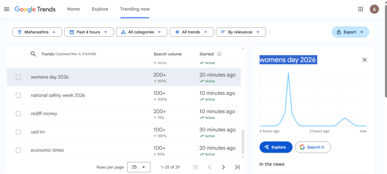Click the hash icon in All trends filter
387x174 pixels.
177,32
